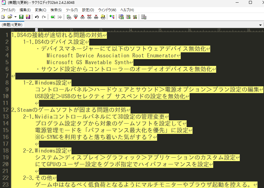Click '2-3.その他' on line 22
This screenshot has width=264, height=188.
click(x=38, y=178)
